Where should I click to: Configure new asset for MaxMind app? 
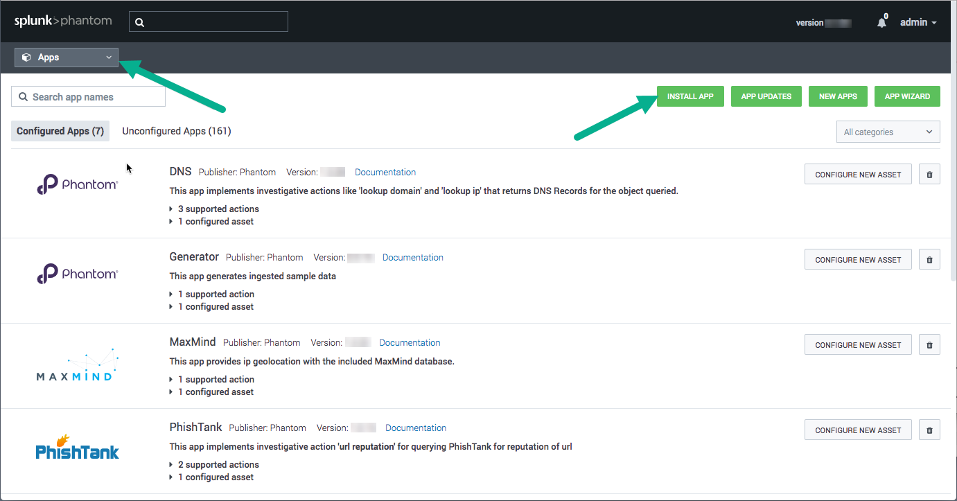pyautogui.click(x=858, y=345)
